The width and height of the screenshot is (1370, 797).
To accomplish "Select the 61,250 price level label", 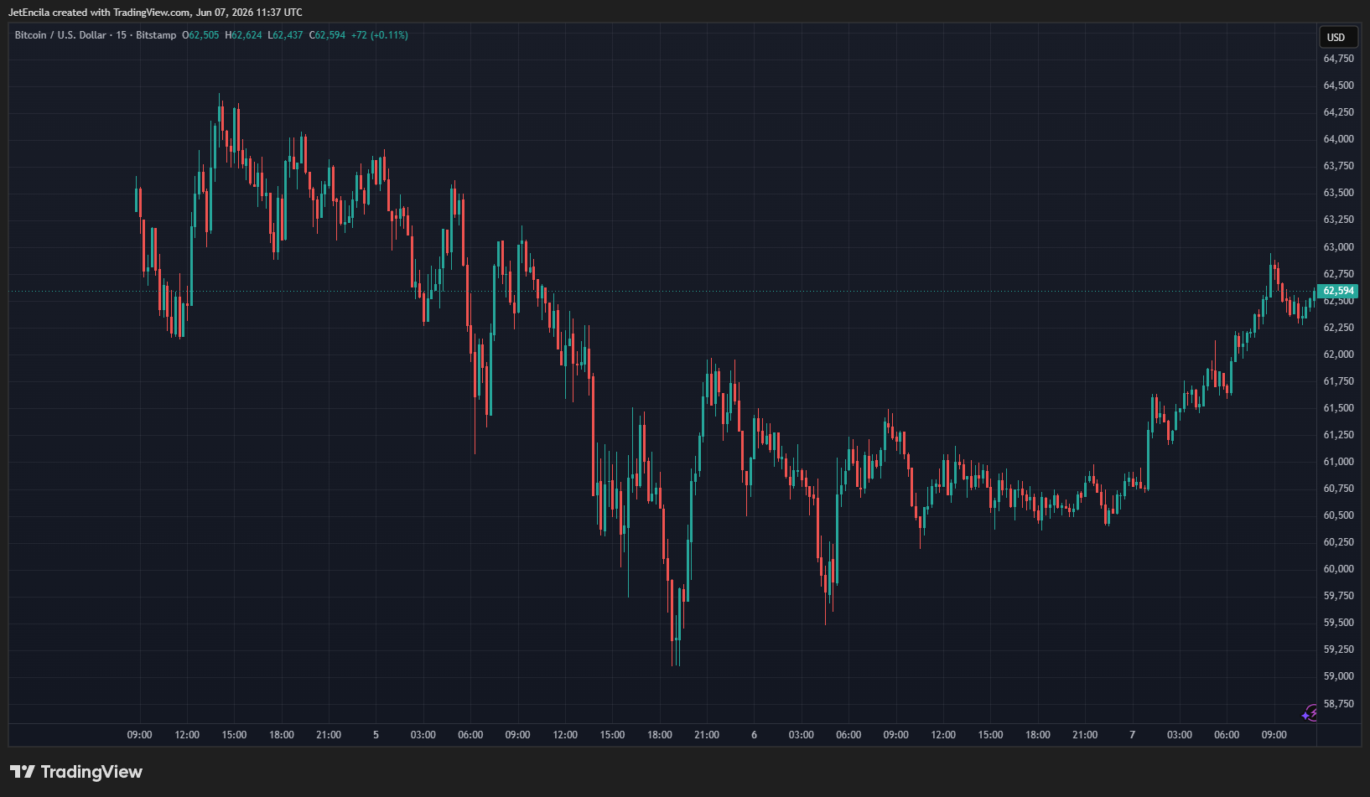I will 1338,435.
